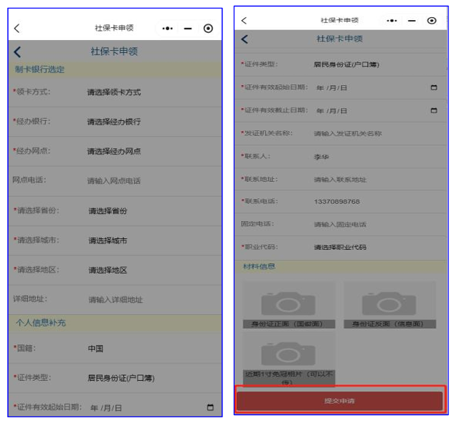Open the 请选择领卡方式 dropdown

click(114, 92)
